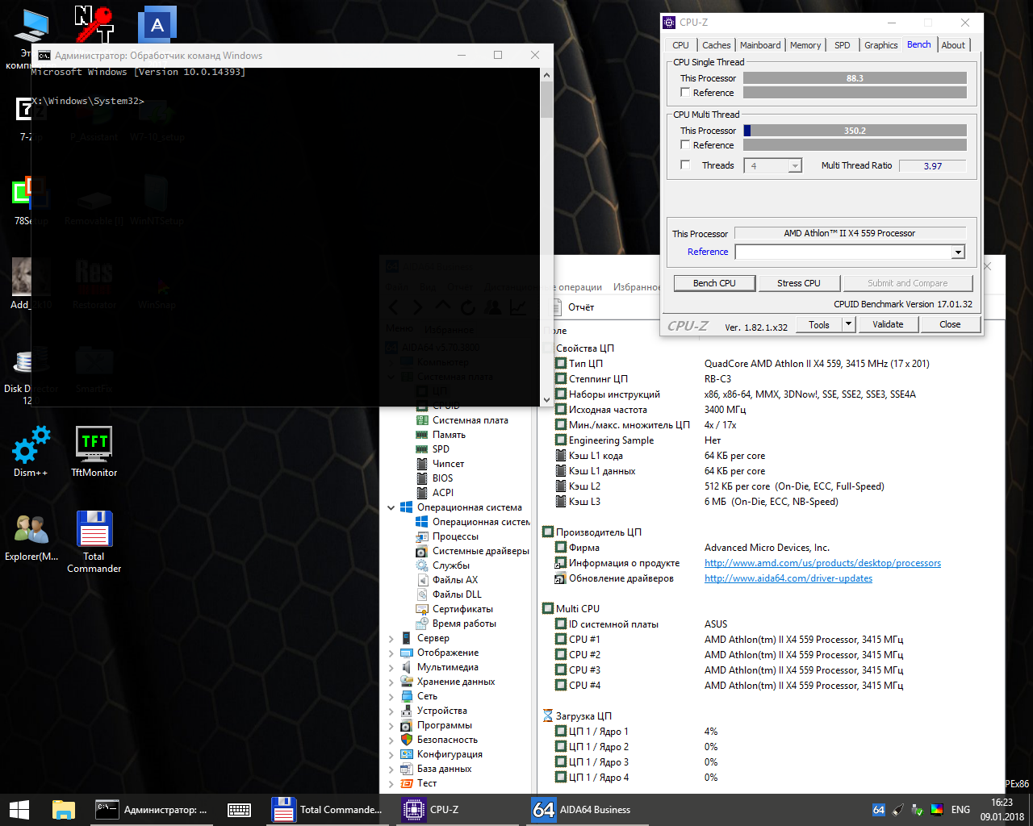
Task: Enable Single Thread Reference checkbox
Action: [685, 93]
